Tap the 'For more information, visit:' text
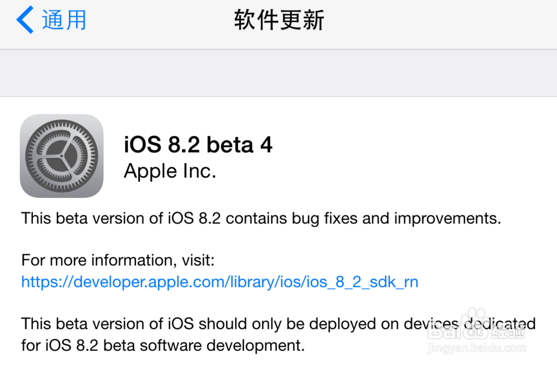557x367 pixels. coord(118,260)
